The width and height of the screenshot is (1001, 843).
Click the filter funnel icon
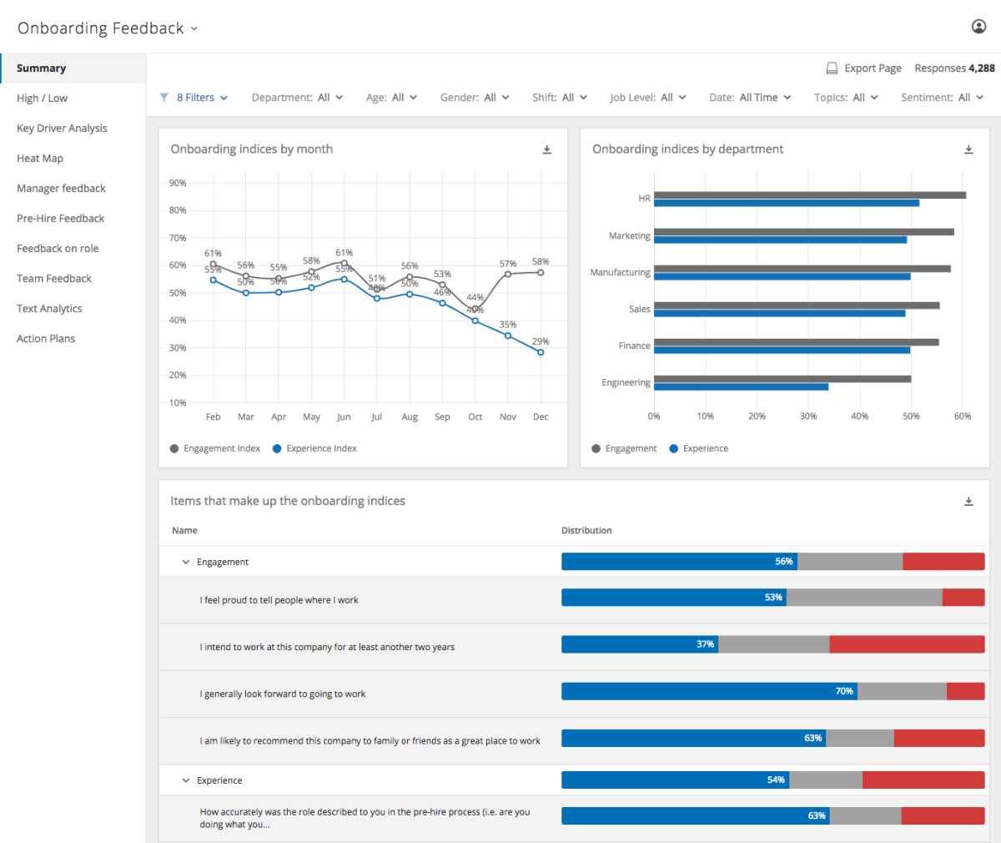click(x=163, y=97)
